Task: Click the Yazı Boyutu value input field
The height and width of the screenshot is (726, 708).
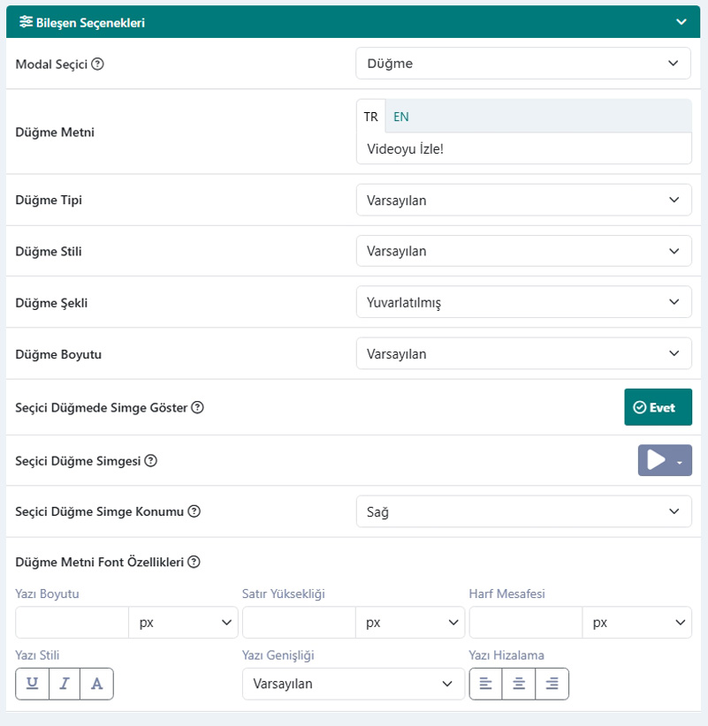Action: point(72,623)
